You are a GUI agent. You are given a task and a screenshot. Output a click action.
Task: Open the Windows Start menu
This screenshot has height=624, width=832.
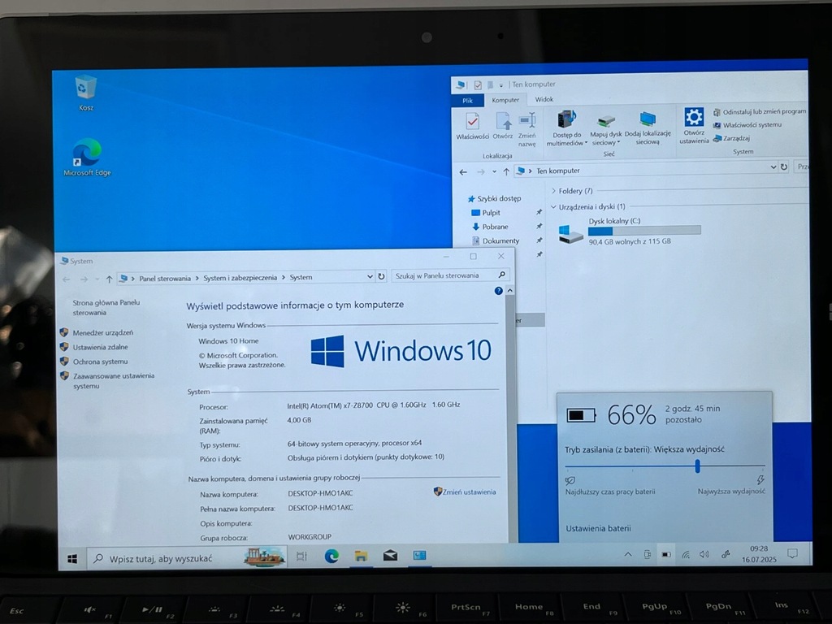click(72, 559)
